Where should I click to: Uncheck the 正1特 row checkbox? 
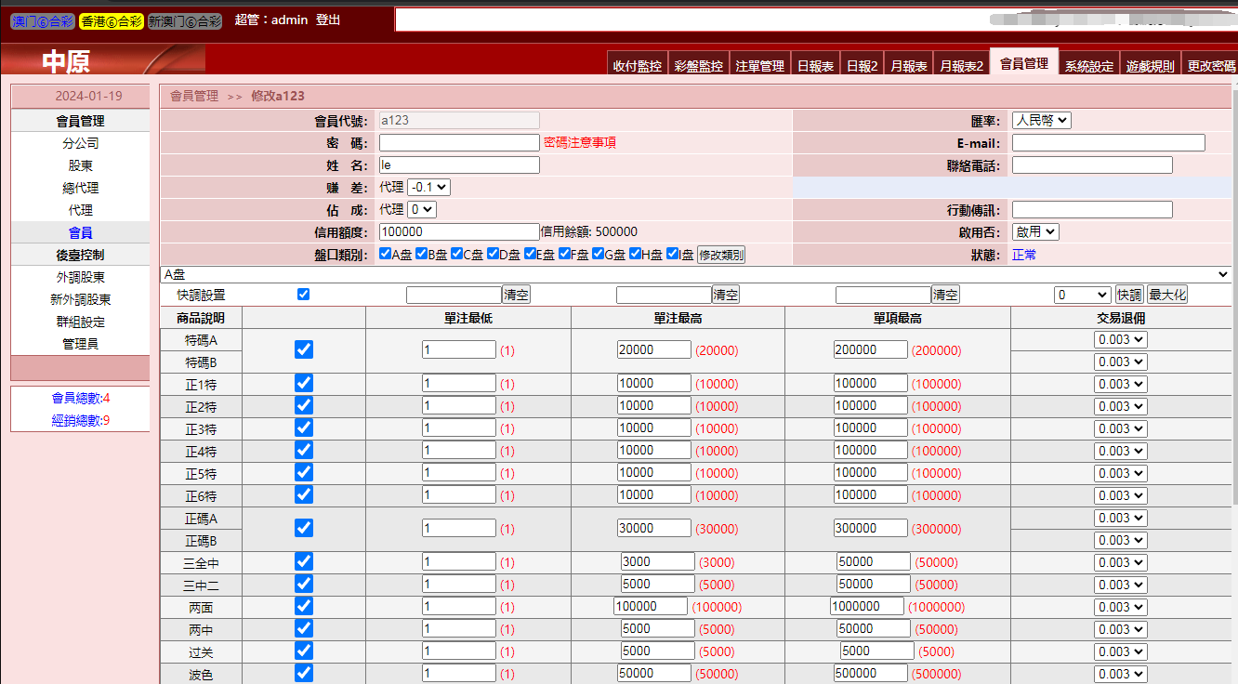304,383
